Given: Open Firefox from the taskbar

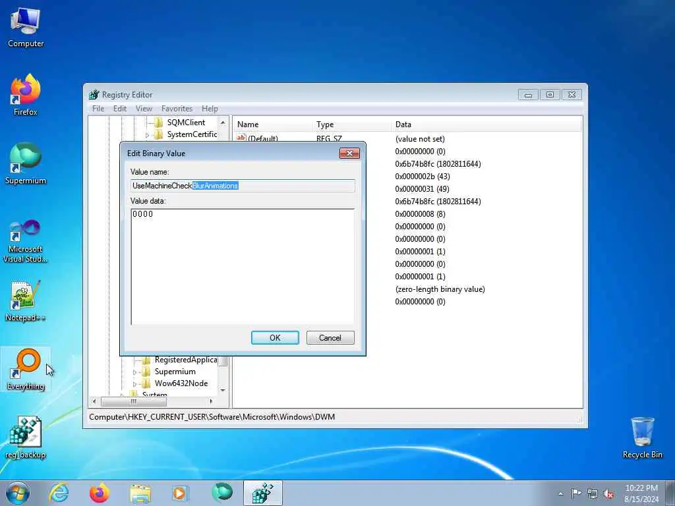Looking at the screenshot, I should coord(100,493).
